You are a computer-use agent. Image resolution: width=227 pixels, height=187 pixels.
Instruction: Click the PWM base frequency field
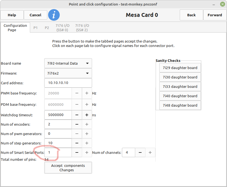click(58, 93)
